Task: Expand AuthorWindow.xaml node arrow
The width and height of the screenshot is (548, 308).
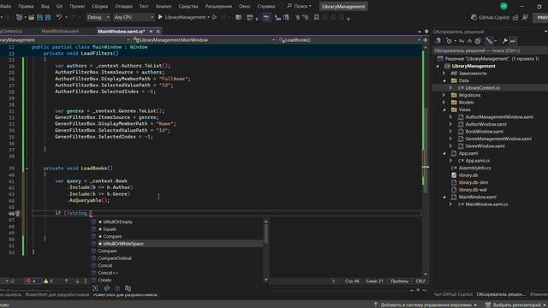Action: click(x=450, y=124)
